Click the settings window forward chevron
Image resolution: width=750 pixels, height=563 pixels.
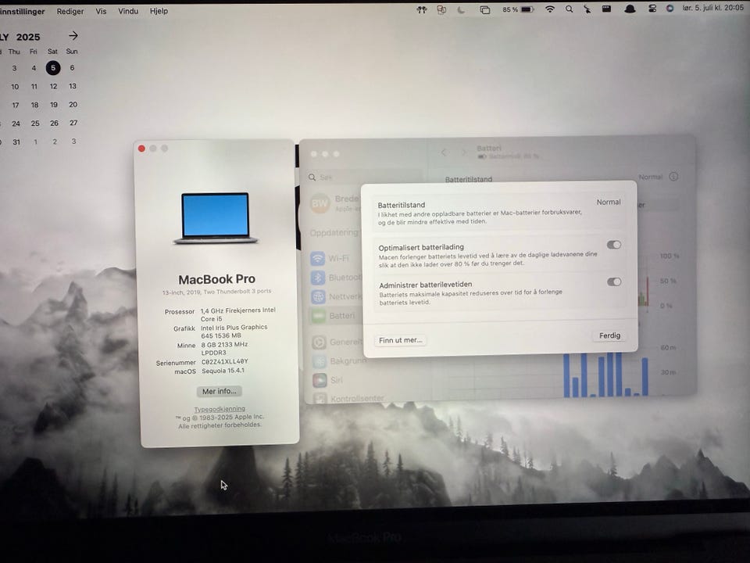pos(463,152)
